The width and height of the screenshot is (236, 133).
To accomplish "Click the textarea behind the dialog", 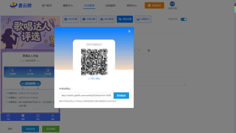I will coord(160,81).
